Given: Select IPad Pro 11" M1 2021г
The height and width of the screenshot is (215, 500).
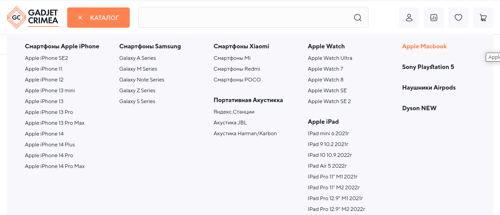Looking at the screenshot, I should tap(333, 177).
